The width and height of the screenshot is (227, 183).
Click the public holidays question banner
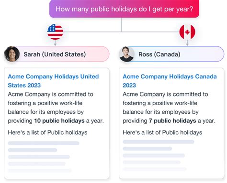pos(124,9)
